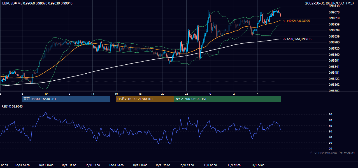Click hour label 12 below the price chart
The width and height of the screenshot is (358, 168).
[69, 94]
